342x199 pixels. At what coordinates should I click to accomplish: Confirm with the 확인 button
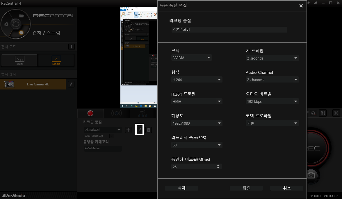246,188
